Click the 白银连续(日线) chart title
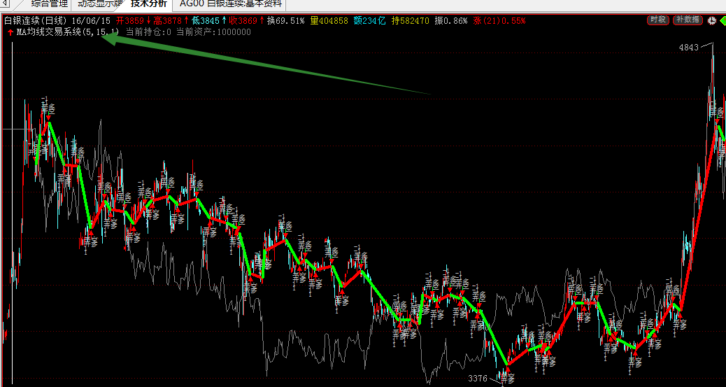The height and width of the screenshot is (387, 726). coord(36,20)
